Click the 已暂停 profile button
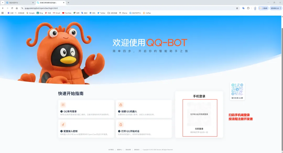 coord(263,8)
